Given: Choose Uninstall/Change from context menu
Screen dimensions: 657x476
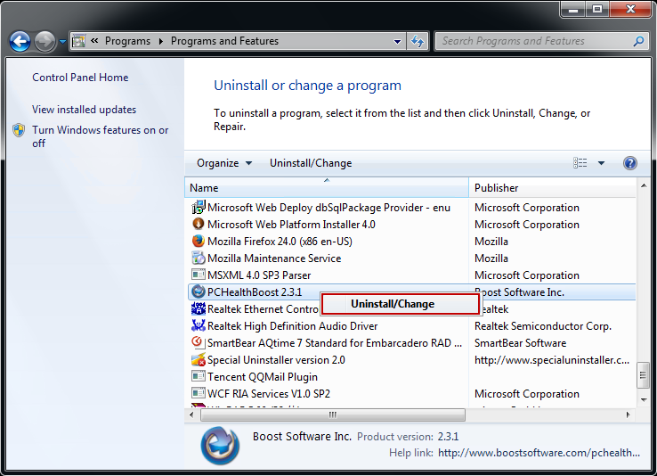Looking at the screenshot, I should 400,304.
